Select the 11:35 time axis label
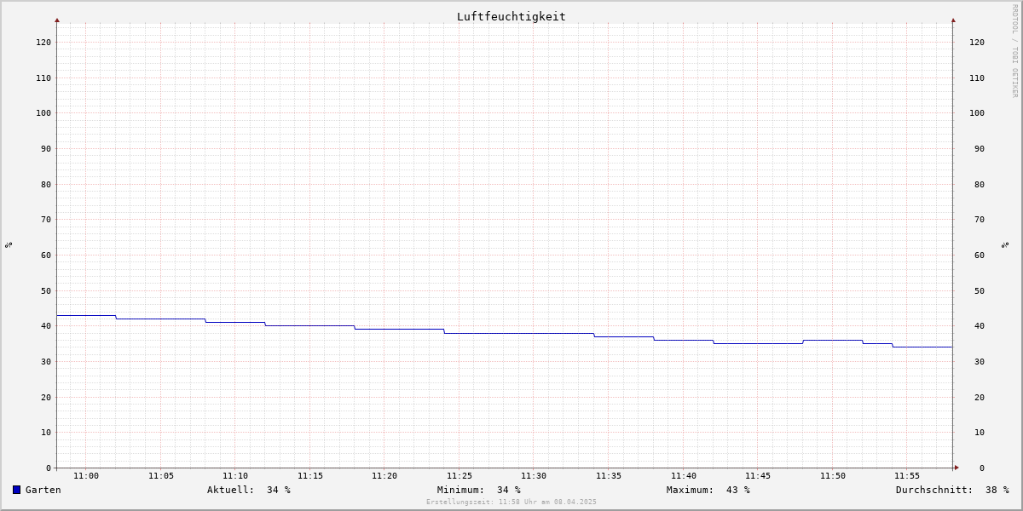 [609, 476]
